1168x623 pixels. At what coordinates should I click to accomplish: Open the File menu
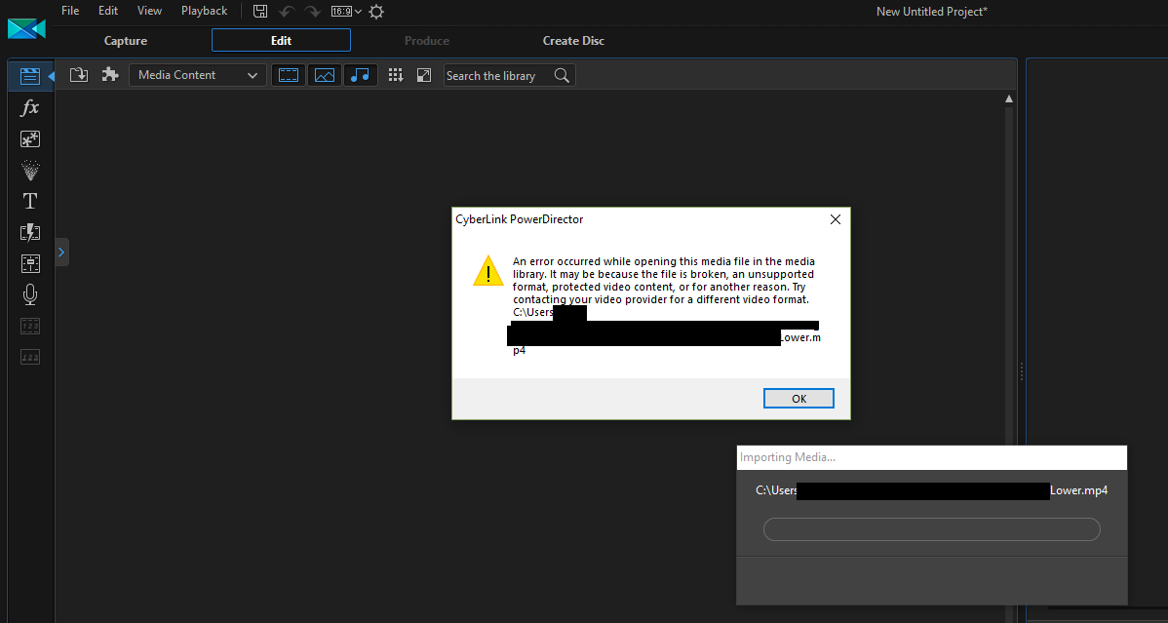pyautogui.click(x=70, y=11)
